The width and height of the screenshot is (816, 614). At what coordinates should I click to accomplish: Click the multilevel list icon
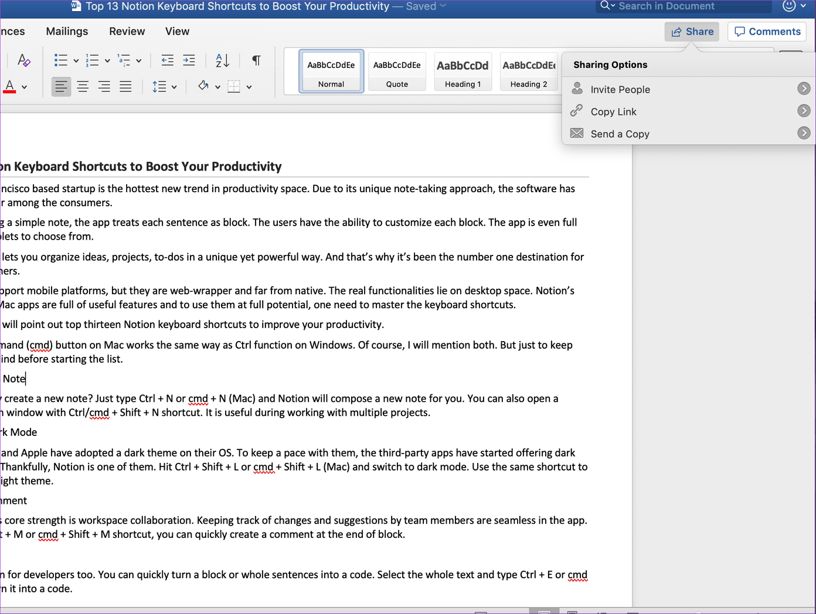pos(124,60)
